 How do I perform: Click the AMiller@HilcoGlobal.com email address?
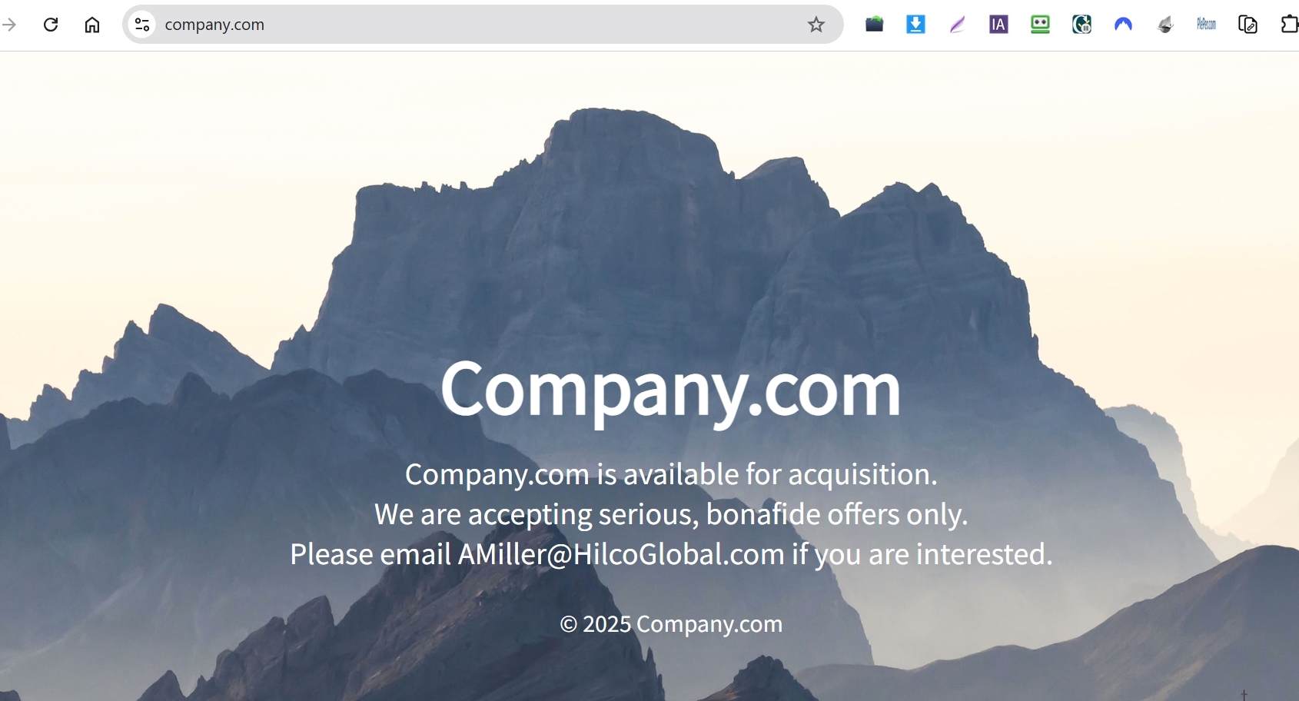pyautogui.click(x=621, y=554)
